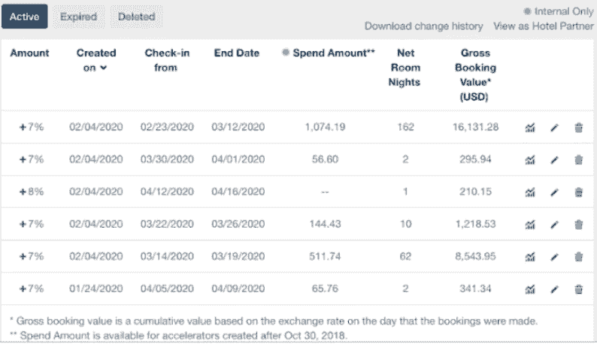The image size is (597, 344).
Task: Open chart for the 1,218.53 booking row
Action: pyautogui.click(x=530, y=225)
